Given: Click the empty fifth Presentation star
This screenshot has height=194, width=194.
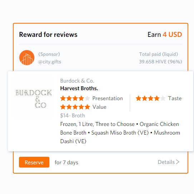Looking at the screenshot, I should [x=87, y=98].
